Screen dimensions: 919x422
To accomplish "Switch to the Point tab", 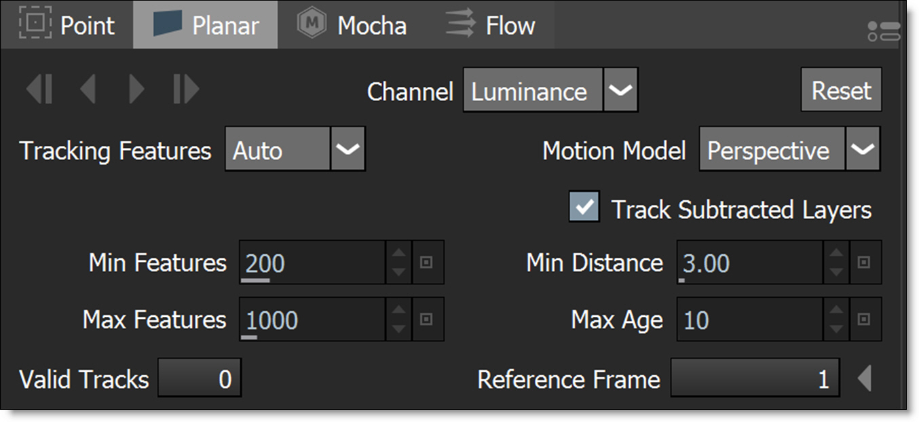I will point(67,25).
